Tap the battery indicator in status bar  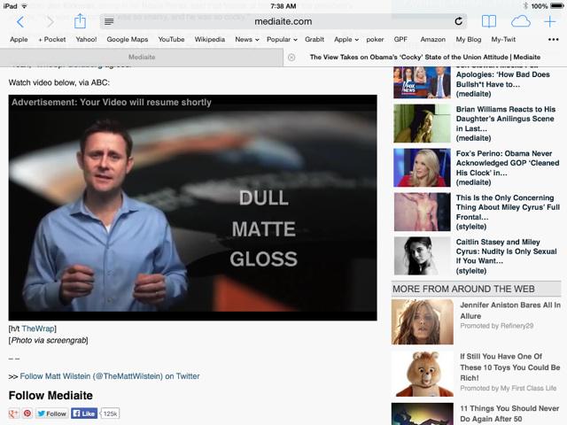pos(556,6)
